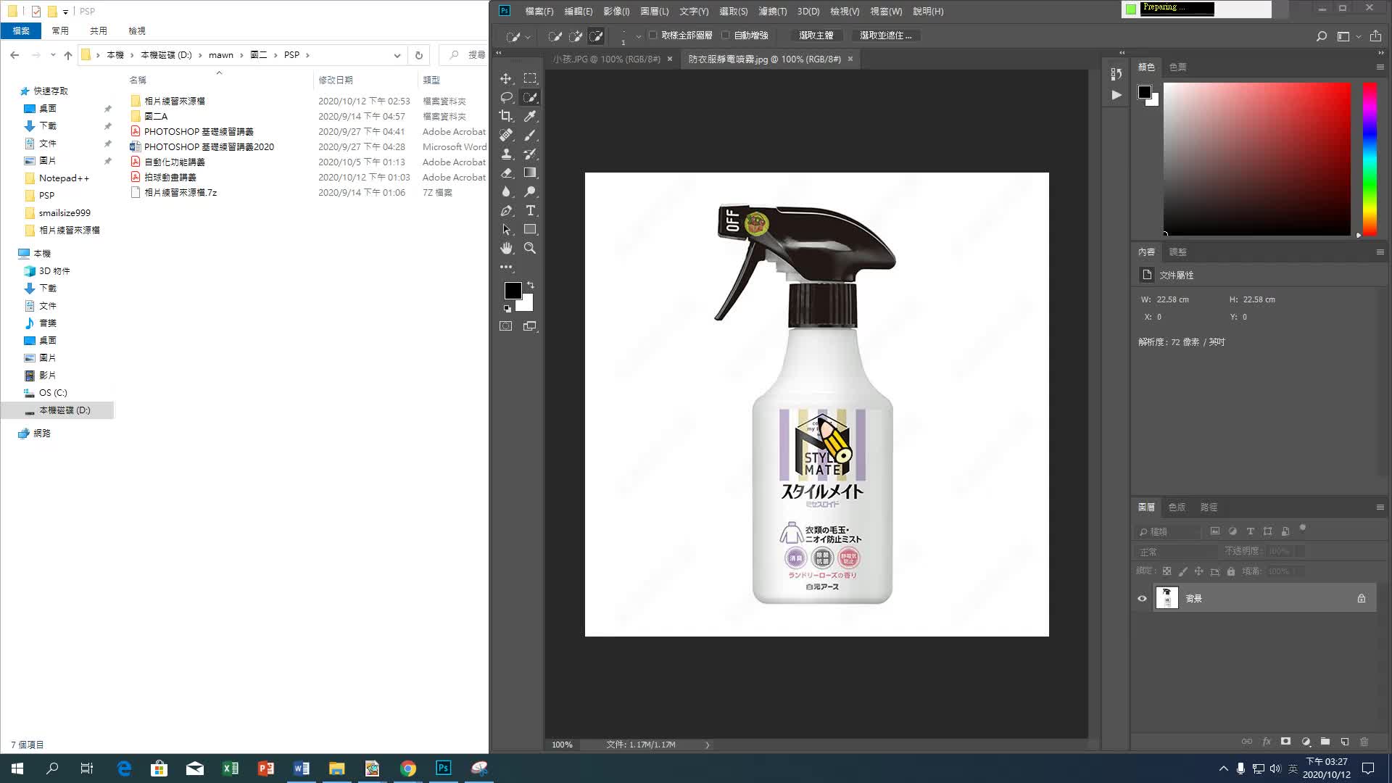Open the History panel icon

pyautogui.click(x=1116, y=74)
